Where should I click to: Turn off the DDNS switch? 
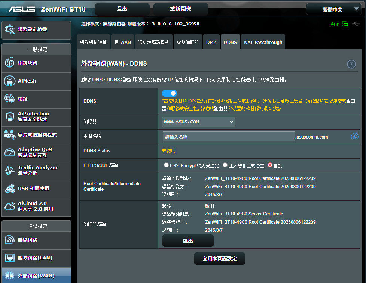[170, 93]
